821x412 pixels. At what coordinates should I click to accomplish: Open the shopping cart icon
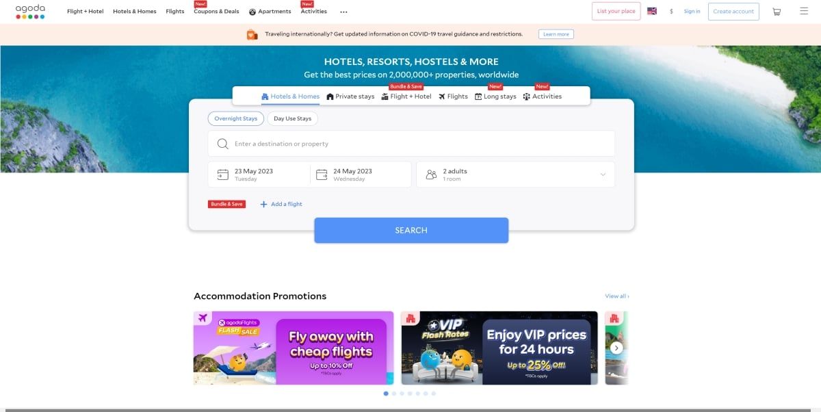pyautogui.click(x=777, y=12)
